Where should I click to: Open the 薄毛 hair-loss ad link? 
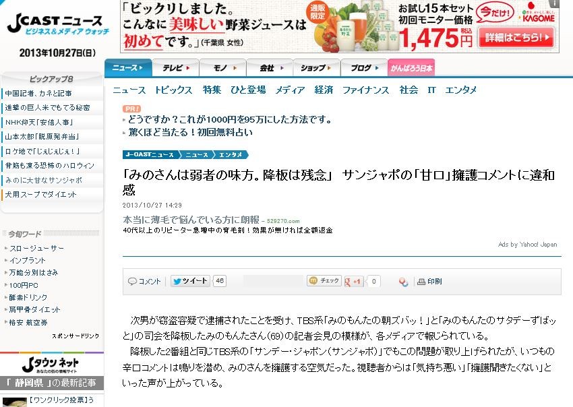pos(191,220)
